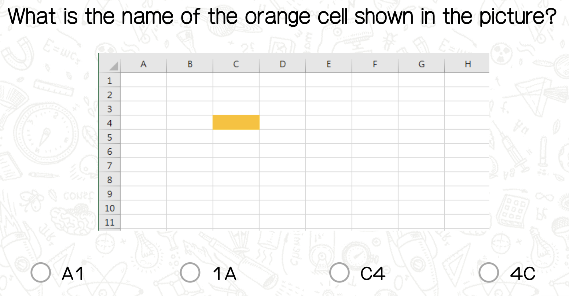Click column header E
569x296 pixels.
coord(328,64)
